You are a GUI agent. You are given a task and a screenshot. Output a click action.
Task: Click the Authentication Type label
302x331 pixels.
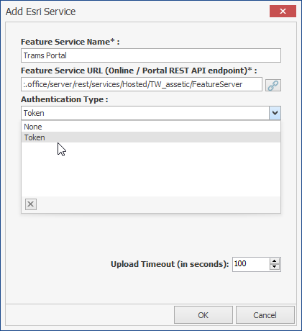coord(65,99)
